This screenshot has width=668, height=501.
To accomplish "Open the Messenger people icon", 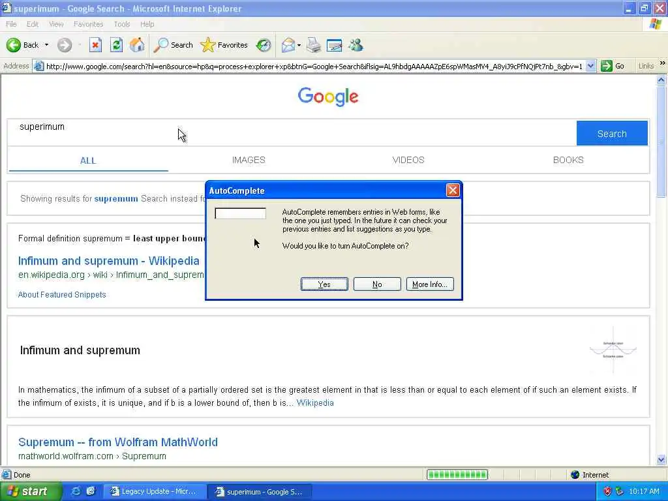I will click(x=356, y=45).
